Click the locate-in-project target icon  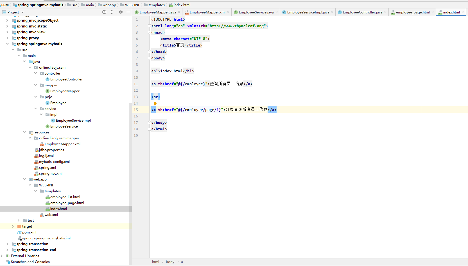click(104, 12)
